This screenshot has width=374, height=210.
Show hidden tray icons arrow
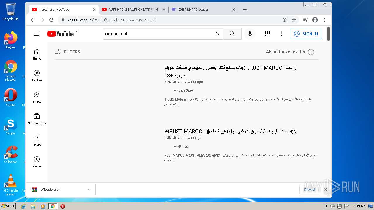click(326, 206)
